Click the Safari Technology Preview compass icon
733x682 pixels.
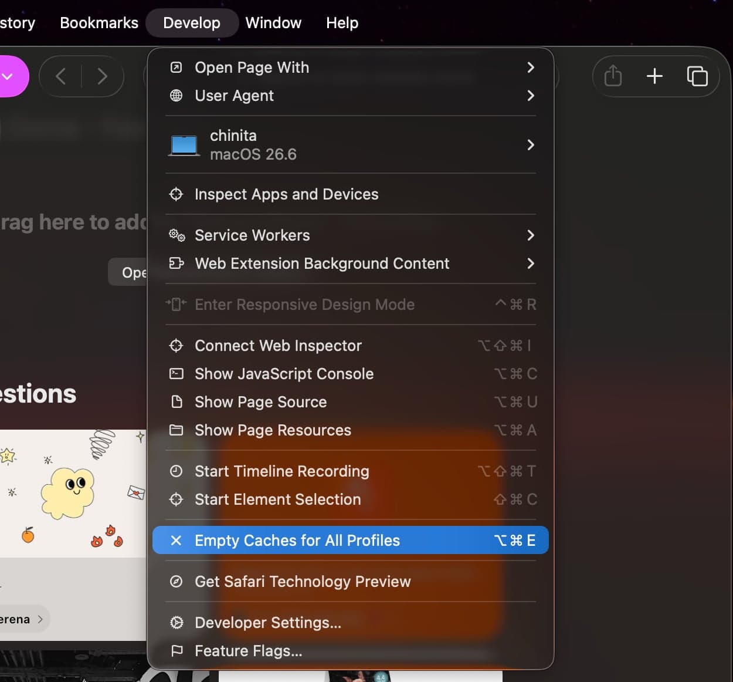click(176, 582)
